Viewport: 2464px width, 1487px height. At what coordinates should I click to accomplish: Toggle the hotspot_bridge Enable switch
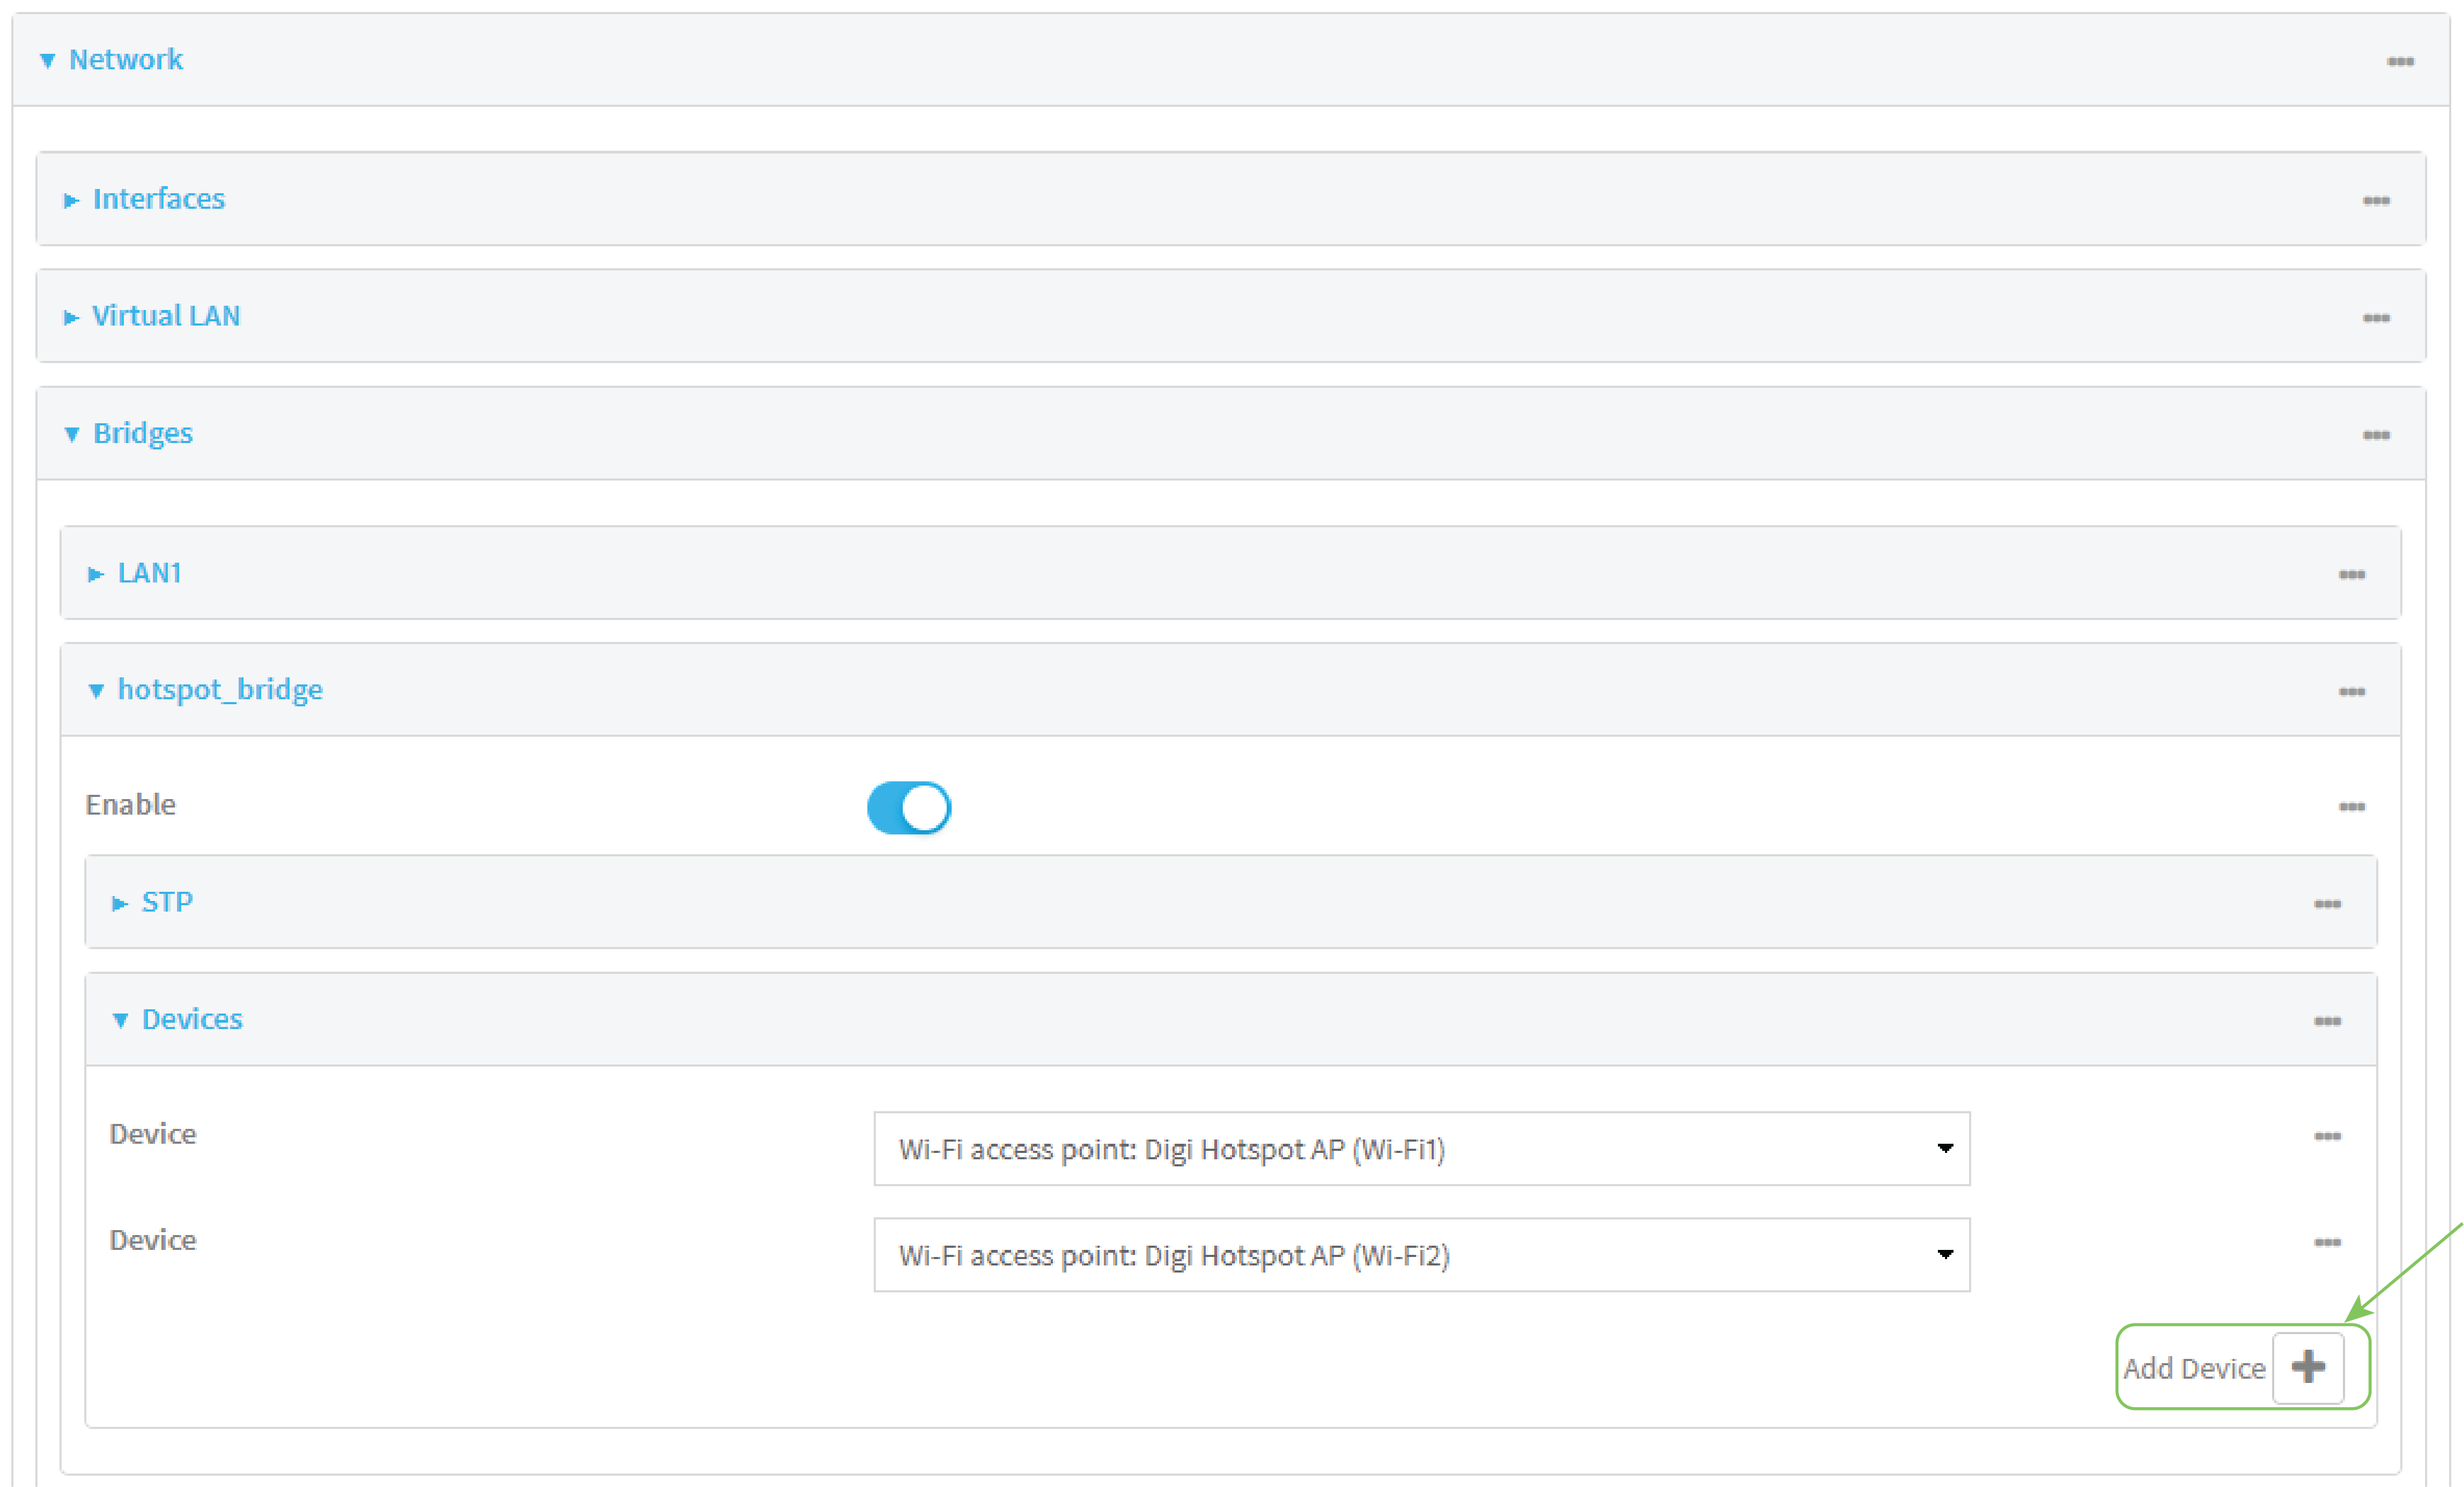pyautogui.click(x=908, y=808)
